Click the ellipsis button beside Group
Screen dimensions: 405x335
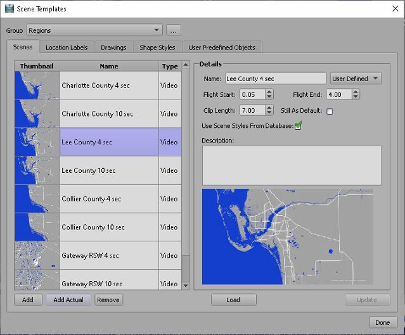tap(174, 30)
